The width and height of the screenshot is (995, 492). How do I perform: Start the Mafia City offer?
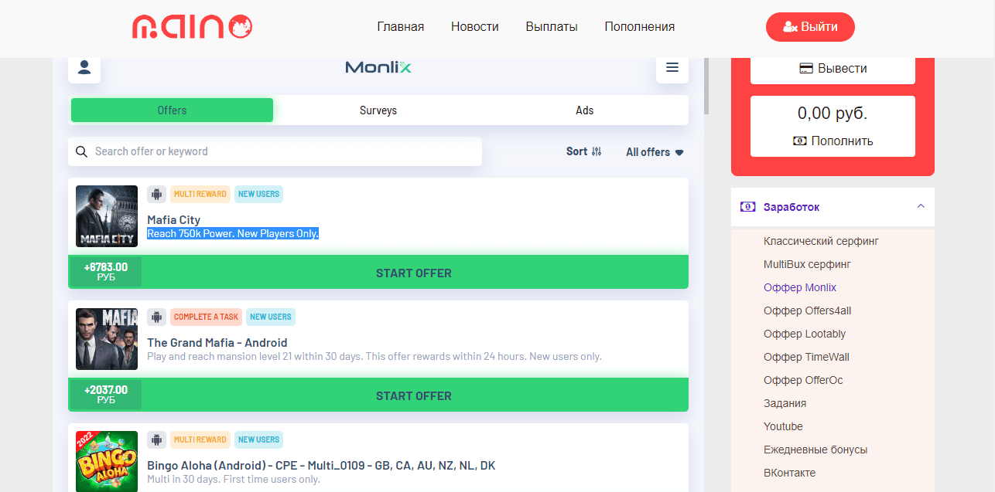[413, 273]
